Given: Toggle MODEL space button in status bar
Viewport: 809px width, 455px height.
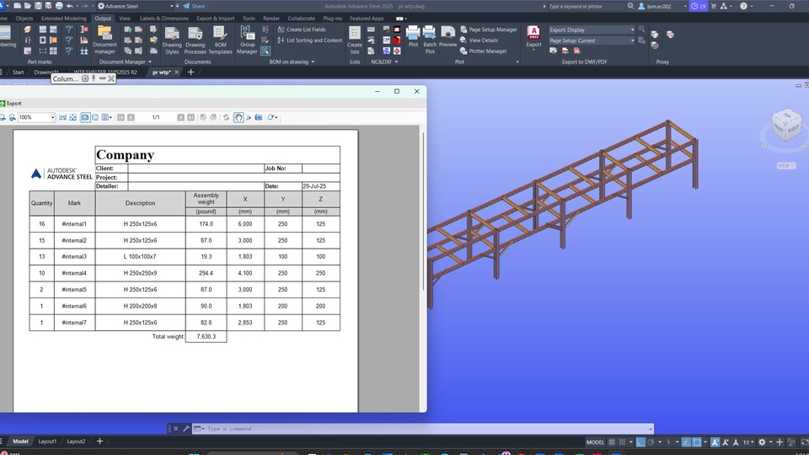Looking at the screenshot, I should click(x=595, y=442).
